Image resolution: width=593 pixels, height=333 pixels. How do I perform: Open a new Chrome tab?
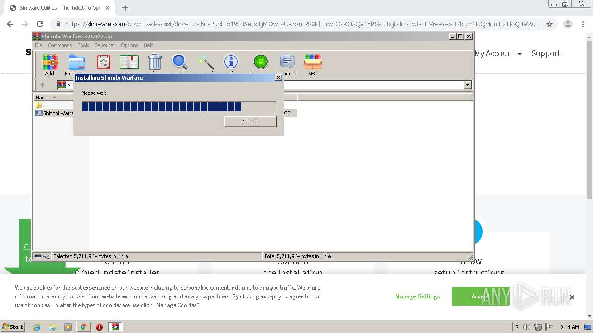(x=125, y=8)
